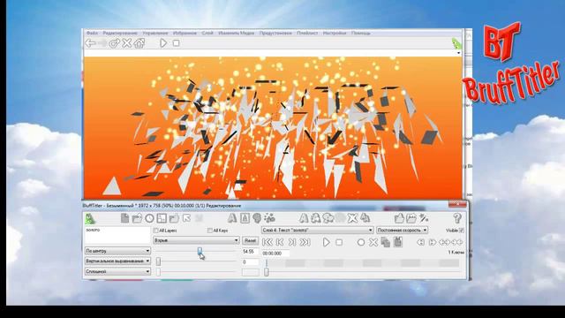Click the value field showing 0

[250, 261]
